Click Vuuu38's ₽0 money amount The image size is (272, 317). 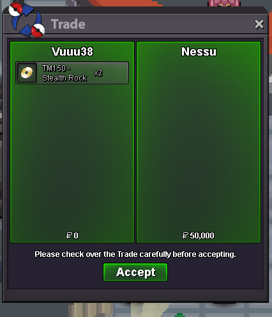(72, 235)
